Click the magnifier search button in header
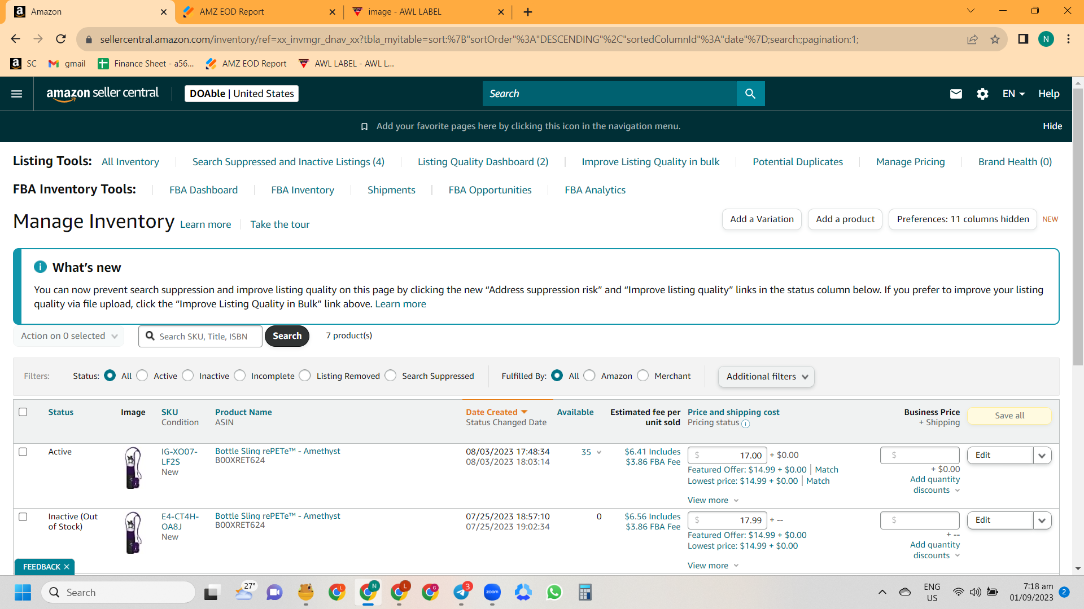Screen dimensions: 1084x609 click(x=750, y=94)
